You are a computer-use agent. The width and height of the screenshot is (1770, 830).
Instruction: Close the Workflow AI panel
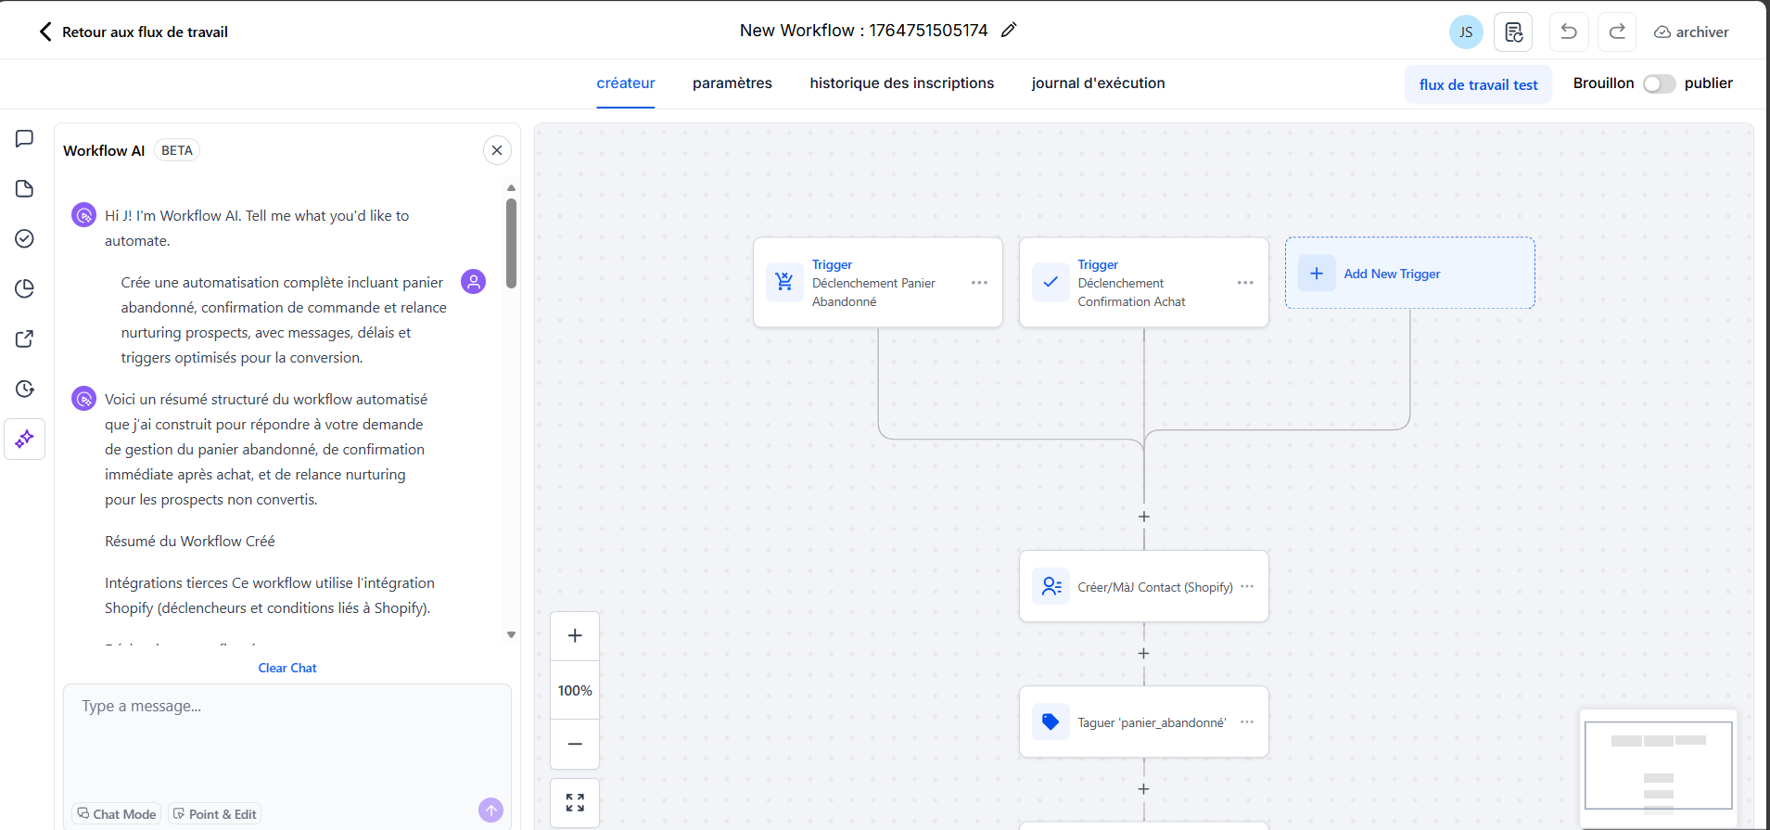497,150
